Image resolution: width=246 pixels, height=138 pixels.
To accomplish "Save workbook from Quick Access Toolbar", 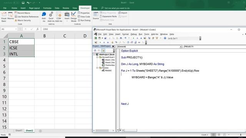I will [x=23, y=3].
